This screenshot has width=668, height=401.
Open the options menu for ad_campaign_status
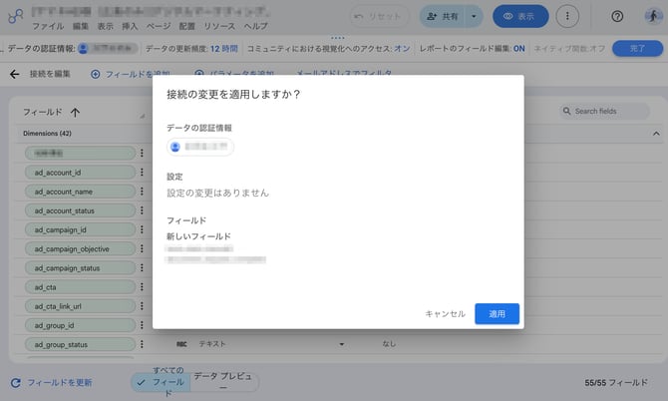pos(142,268)
